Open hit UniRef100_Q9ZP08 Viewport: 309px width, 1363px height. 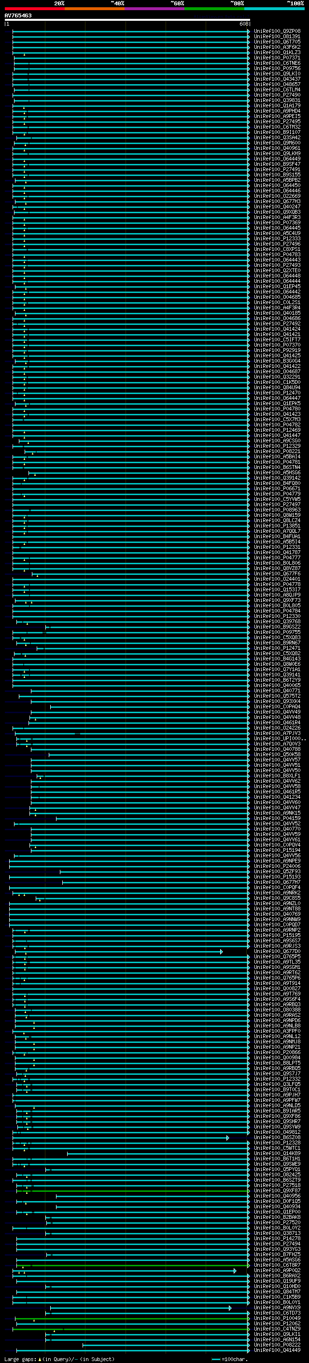click(277, 31)
